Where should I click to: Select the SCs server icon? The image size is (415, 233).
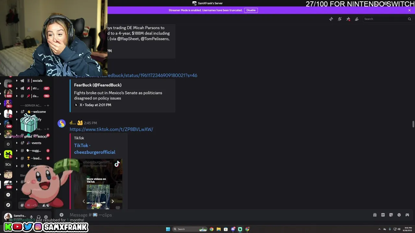point(8,164)
